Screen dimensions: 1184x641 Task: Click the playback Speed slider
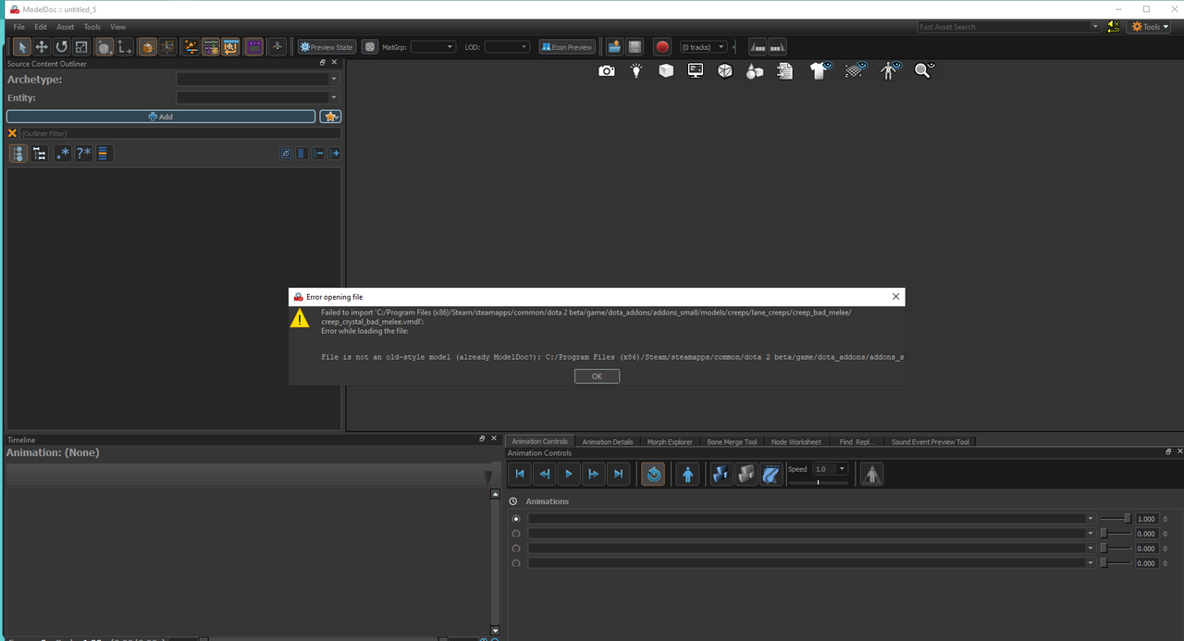(x=818, y=482)
